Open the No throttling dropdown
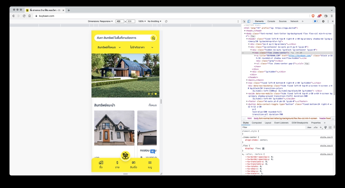 155,21
